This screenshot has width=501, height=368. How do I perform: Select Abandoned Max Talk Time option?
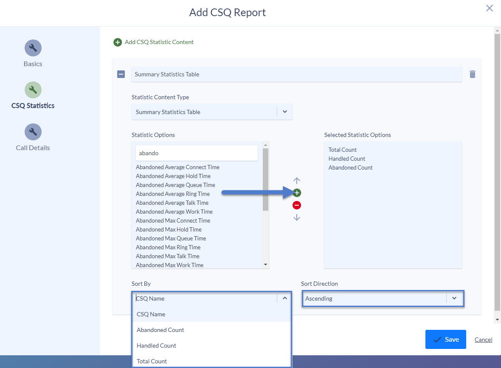167,256
